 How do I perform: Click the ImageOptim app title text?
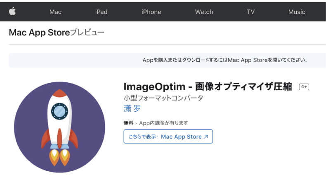208,87
